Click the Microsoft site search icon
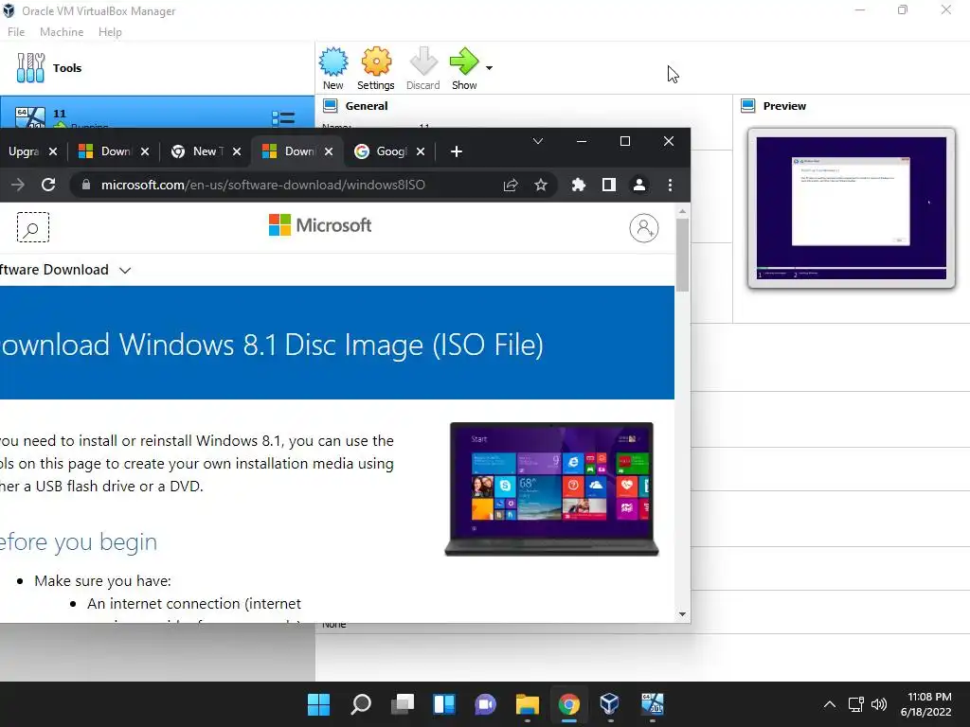This screenshot has width=970, height=727. (x=33, y=227)
